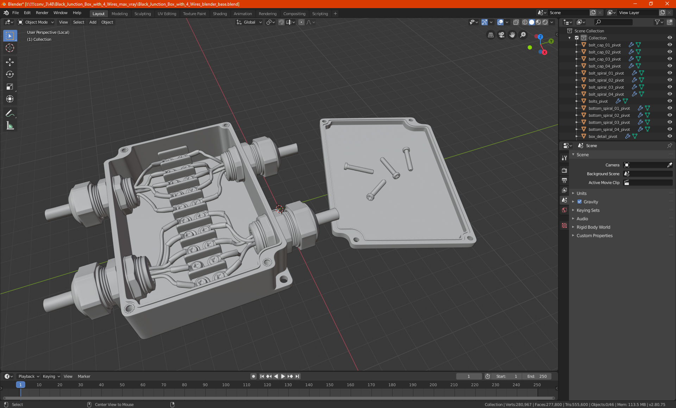676x408 pixels.
Task: Open the Global transform orientation dropdown
Action: [x=249, y=22]
